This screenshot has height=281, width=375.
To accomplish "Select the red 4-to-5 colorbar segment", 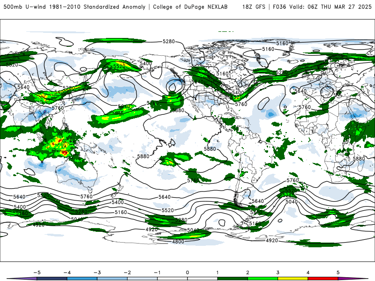I will (x=323, y=279).
